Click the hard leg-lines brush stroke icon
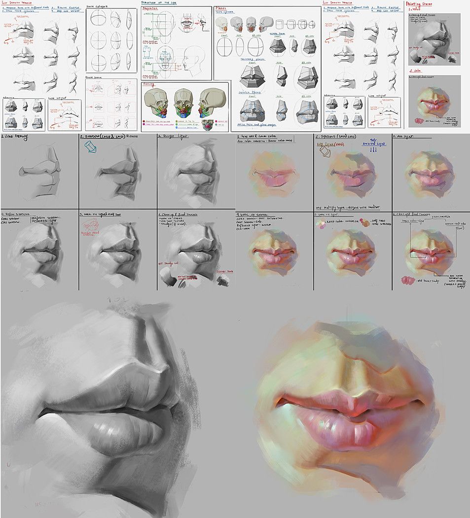Image resolution: width=470 pixels, height=518 pixels. click(x=325, y=151)
